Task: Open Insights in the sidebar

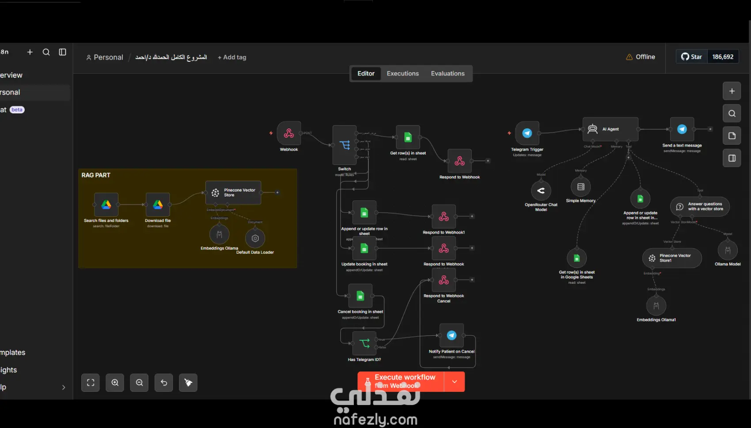Action: (34, 370)
